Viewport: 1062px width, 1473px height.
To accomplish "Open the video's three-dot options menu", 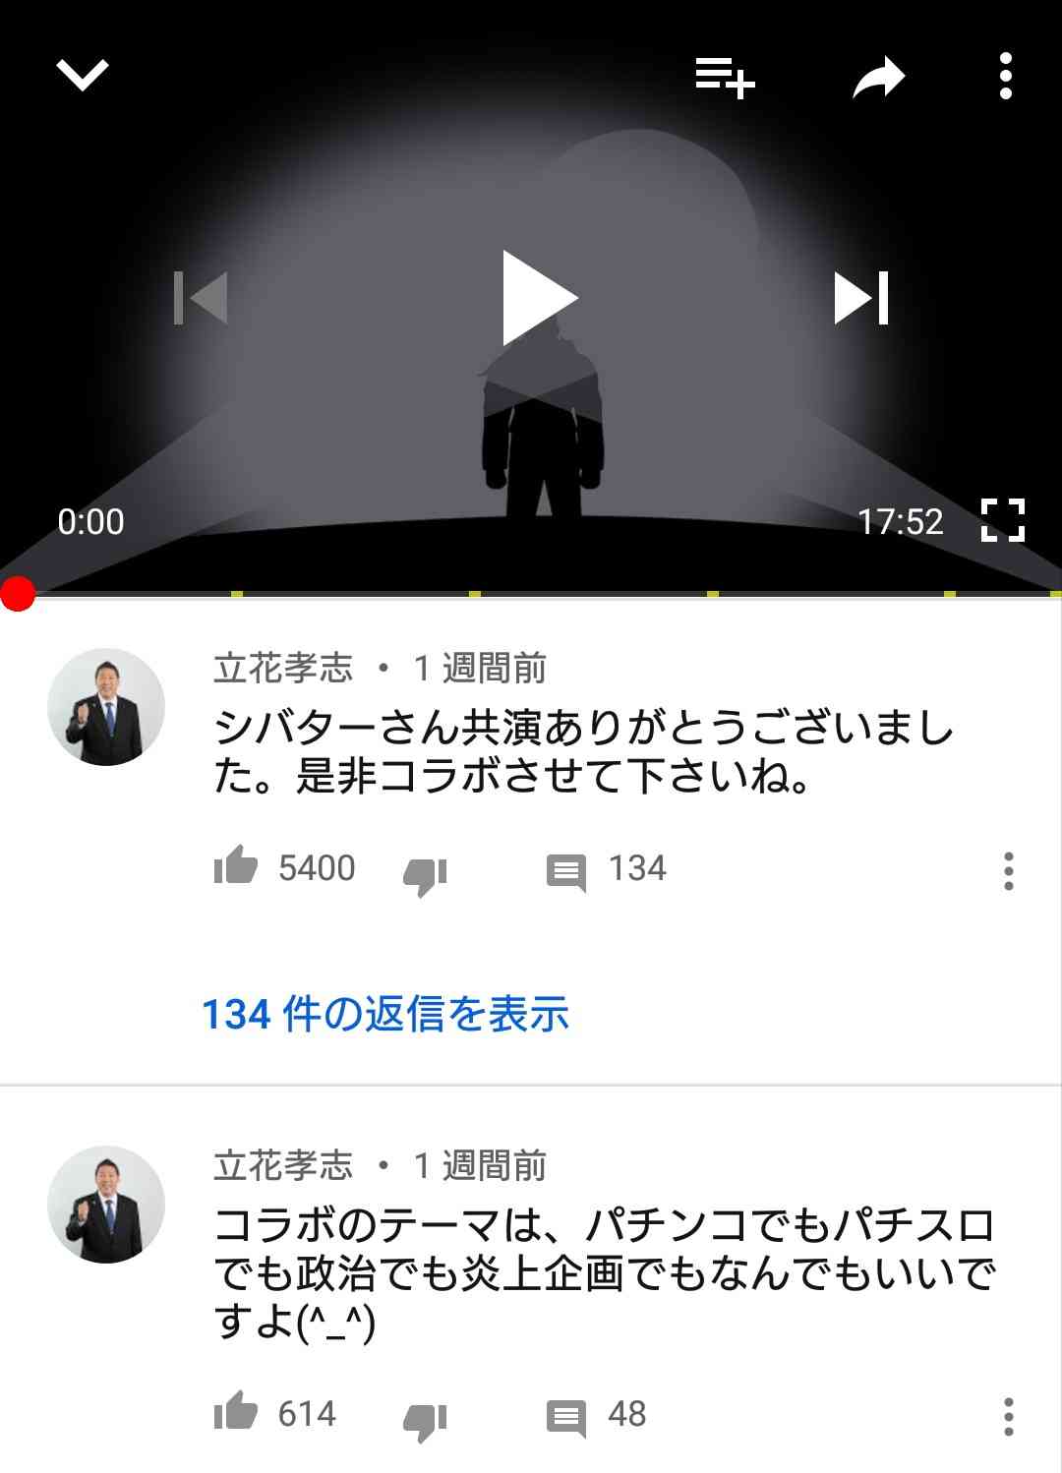I will (x=1005, y=77).
